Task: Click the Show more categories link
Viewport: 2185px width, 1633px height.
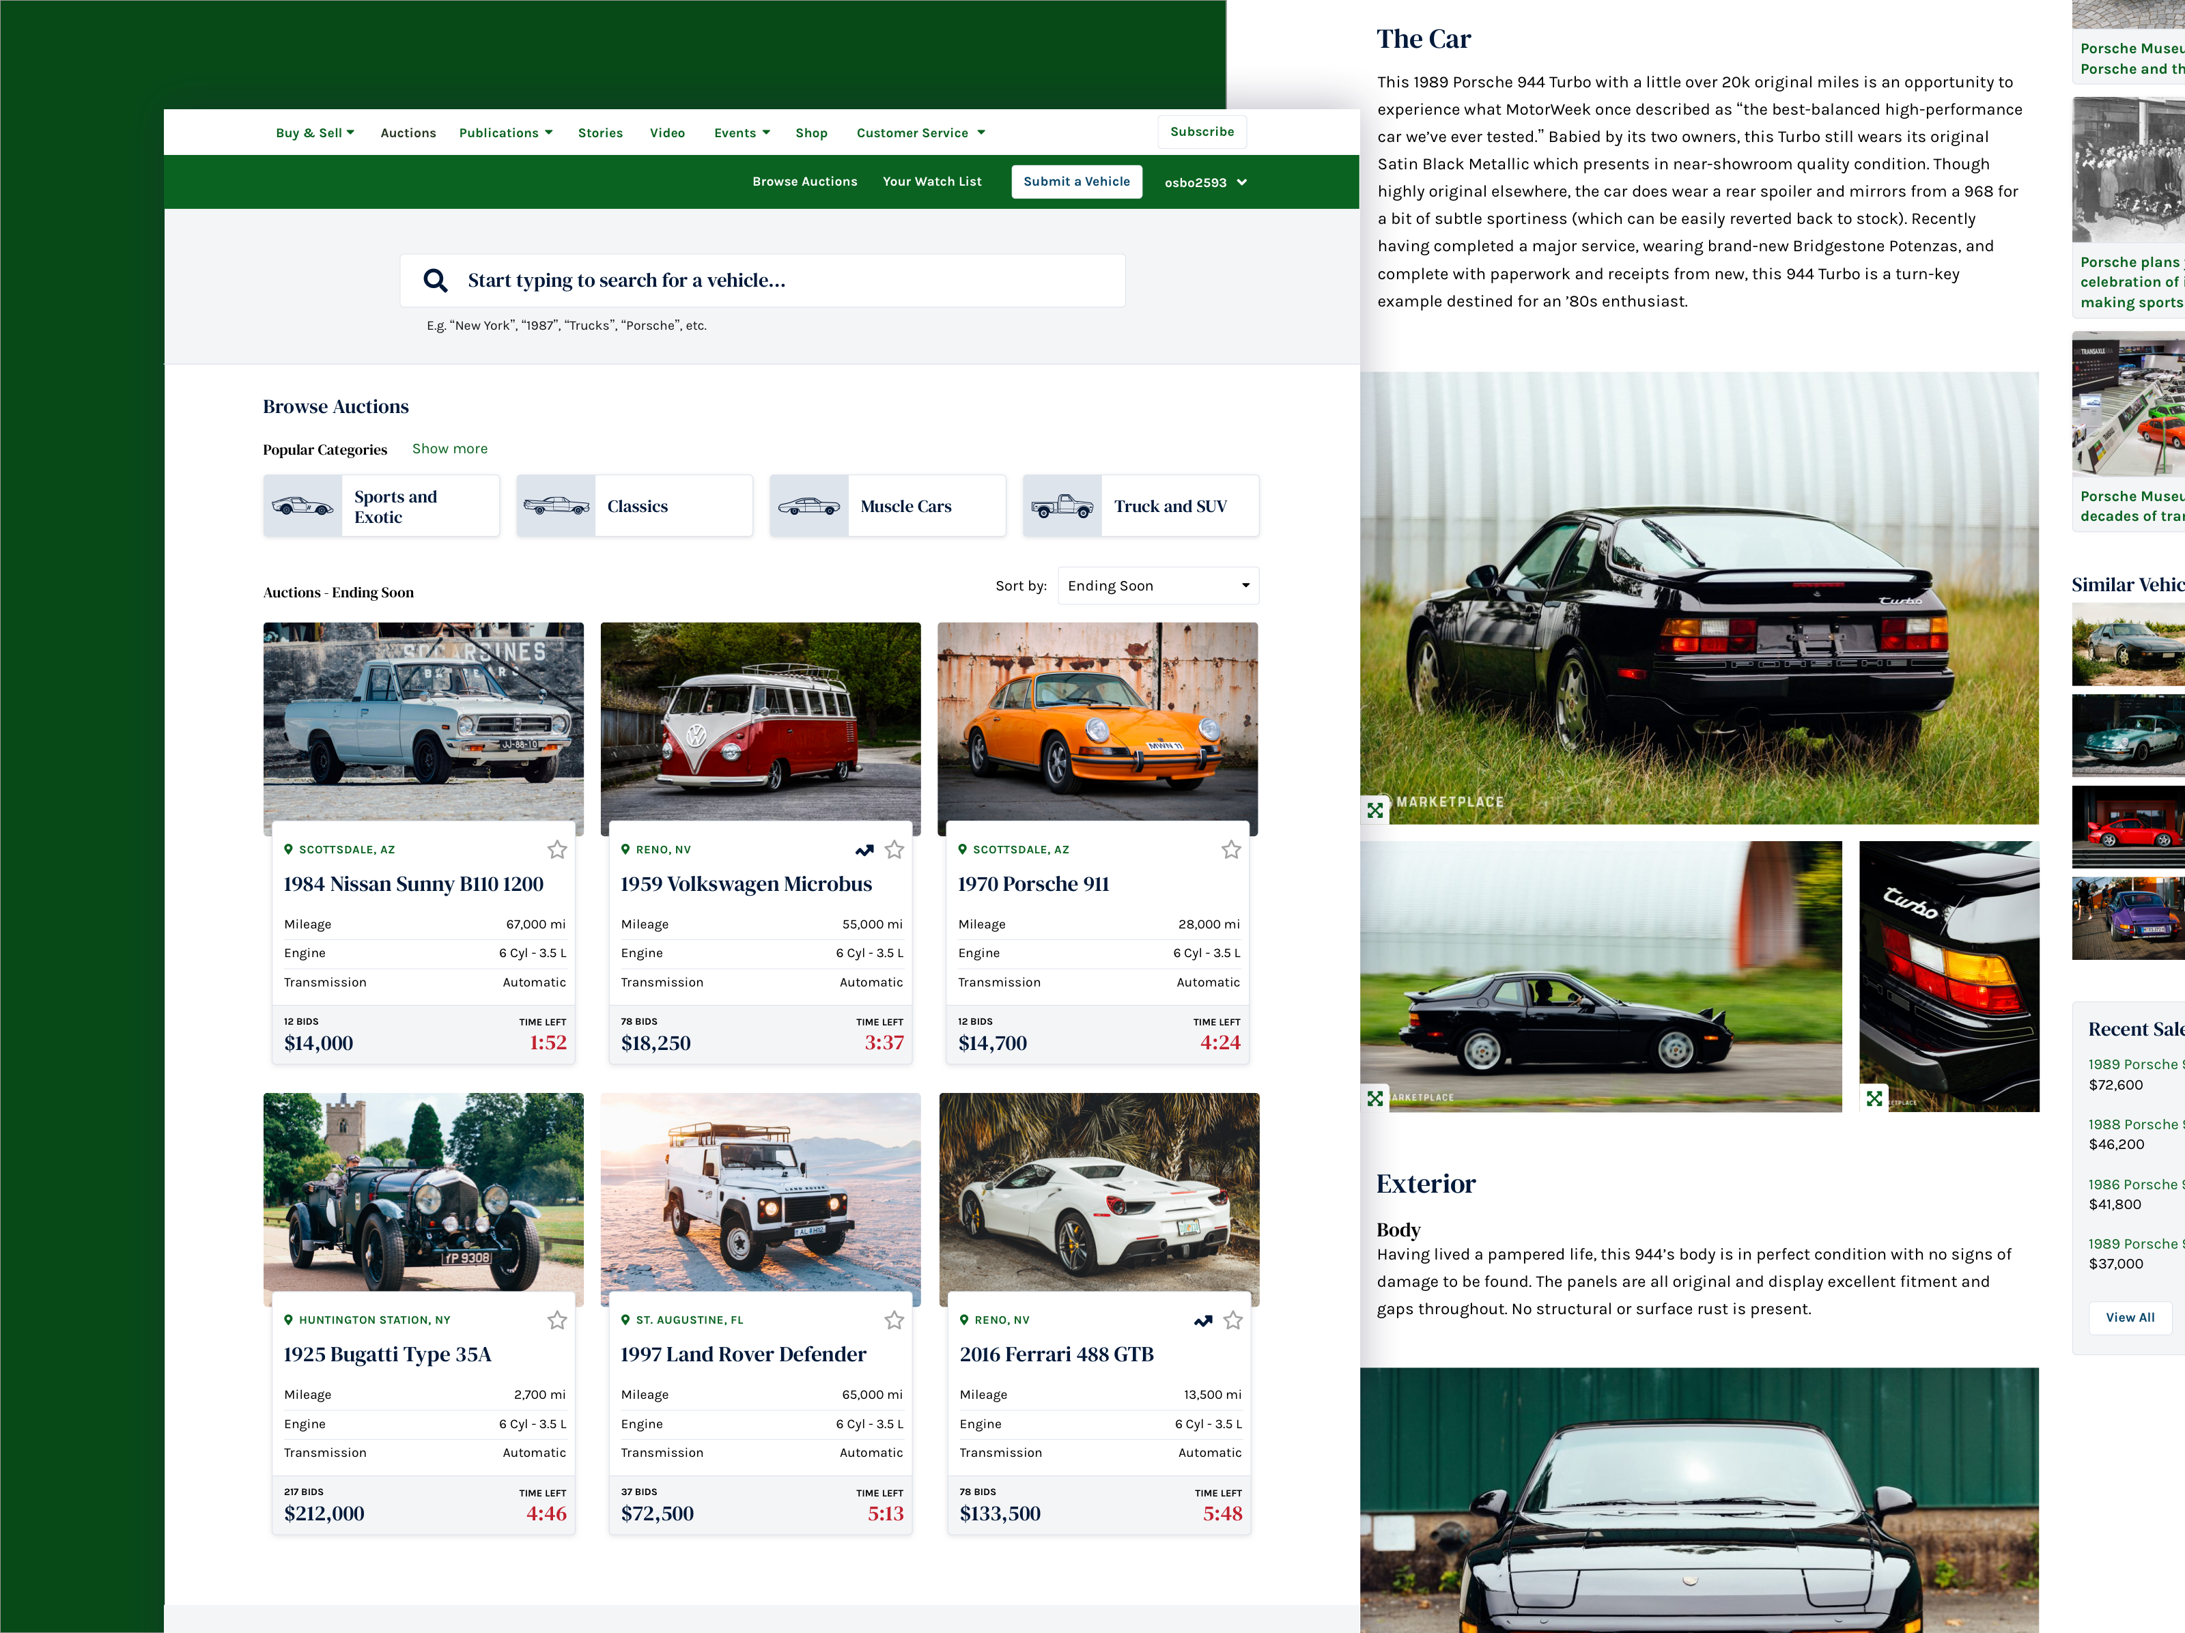Action: tap(449, 449)
